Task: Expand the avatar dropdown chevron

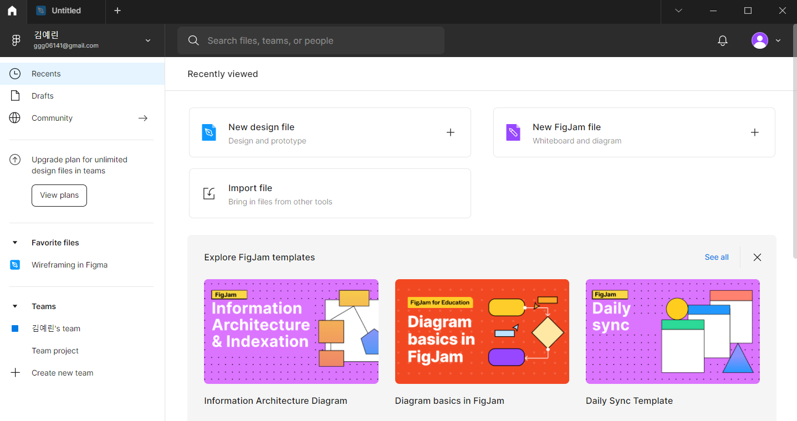Action: pyautogui.click(x=778, y=40)
